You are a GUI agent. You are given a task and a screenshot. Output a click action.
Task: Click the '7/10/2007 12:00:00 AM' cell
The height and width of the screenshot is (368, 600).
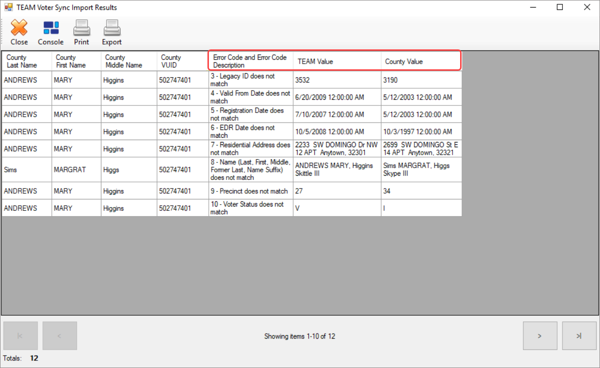pyautogui.click(x=337, y=114)
